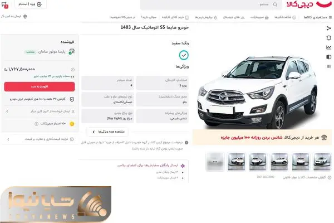Open the price history chart icon

pos(328,47)
